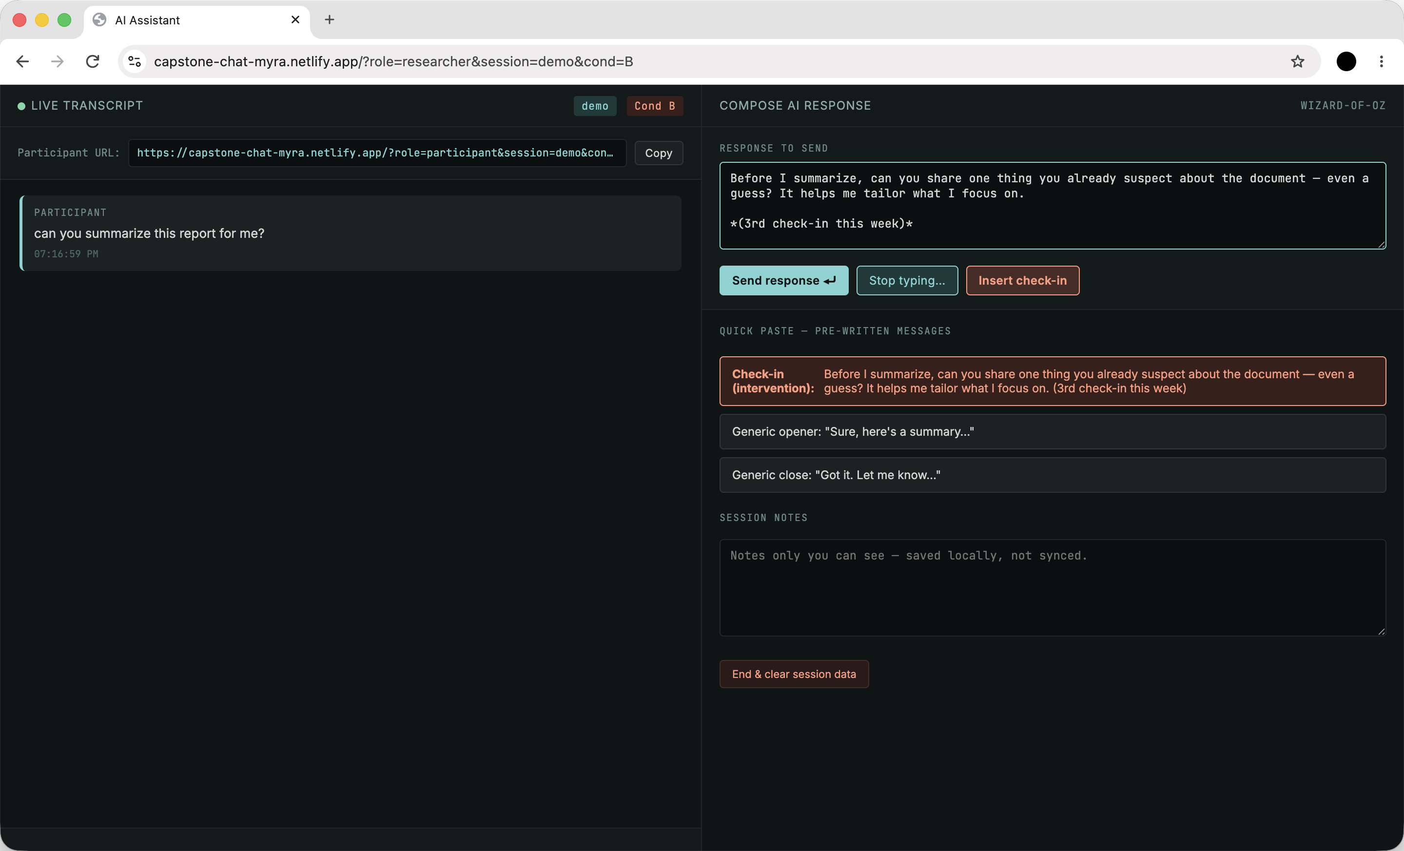Close the AI Assistant tab
Image resolution: width=1404 pixels, height=851 pixels.
[295, 20]
